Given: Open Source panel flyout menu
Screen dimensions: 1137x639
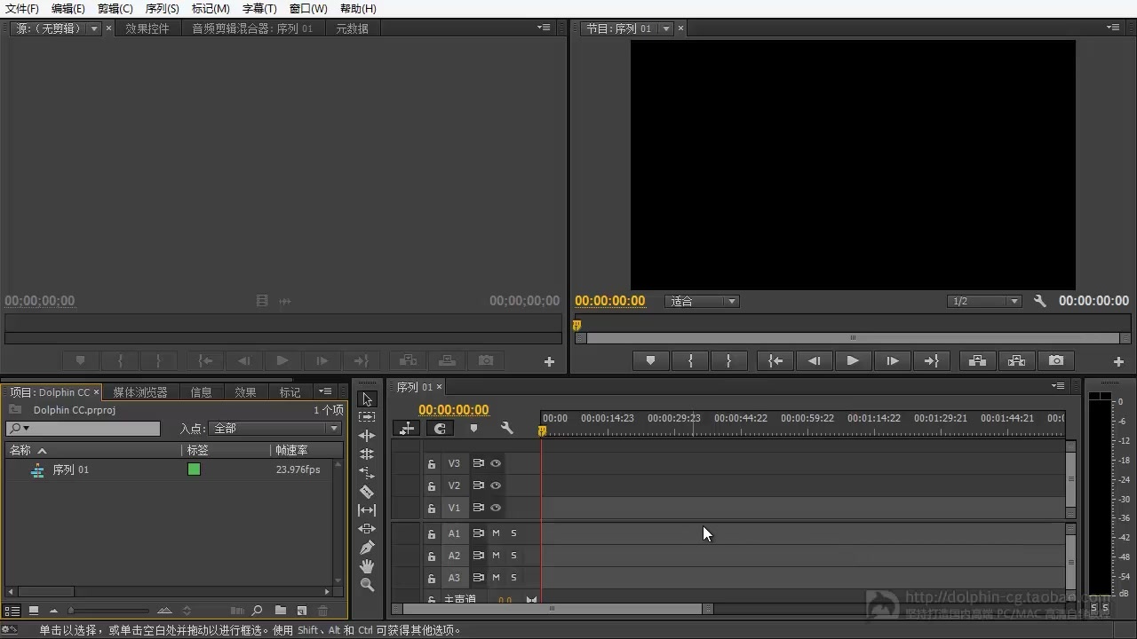Looking at the screenshot, I should tap(544, 28).
